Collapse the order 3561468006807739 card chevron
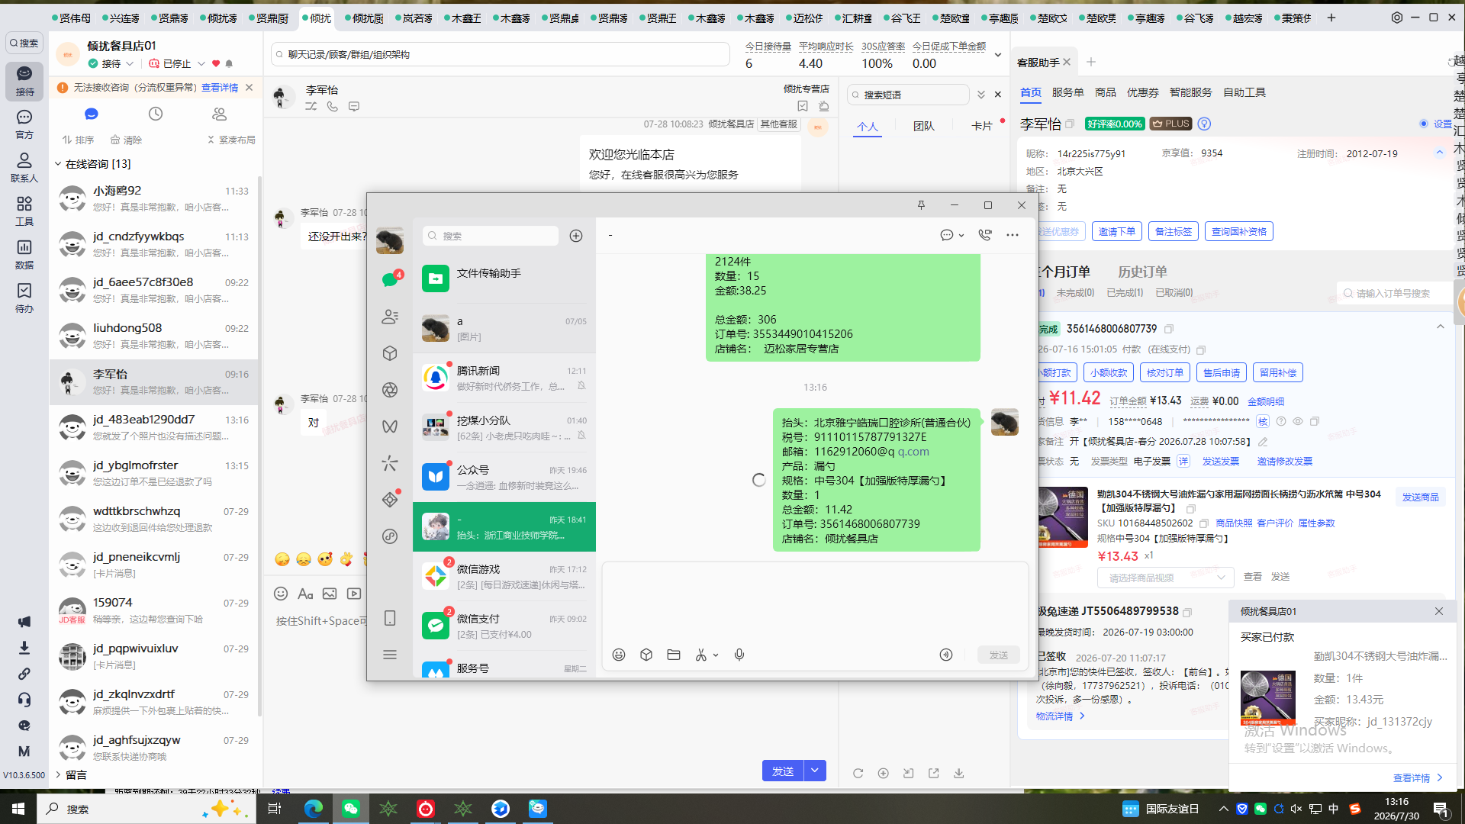The height and width of the screenshot is (824, 1465). [x=1441, y=327]
